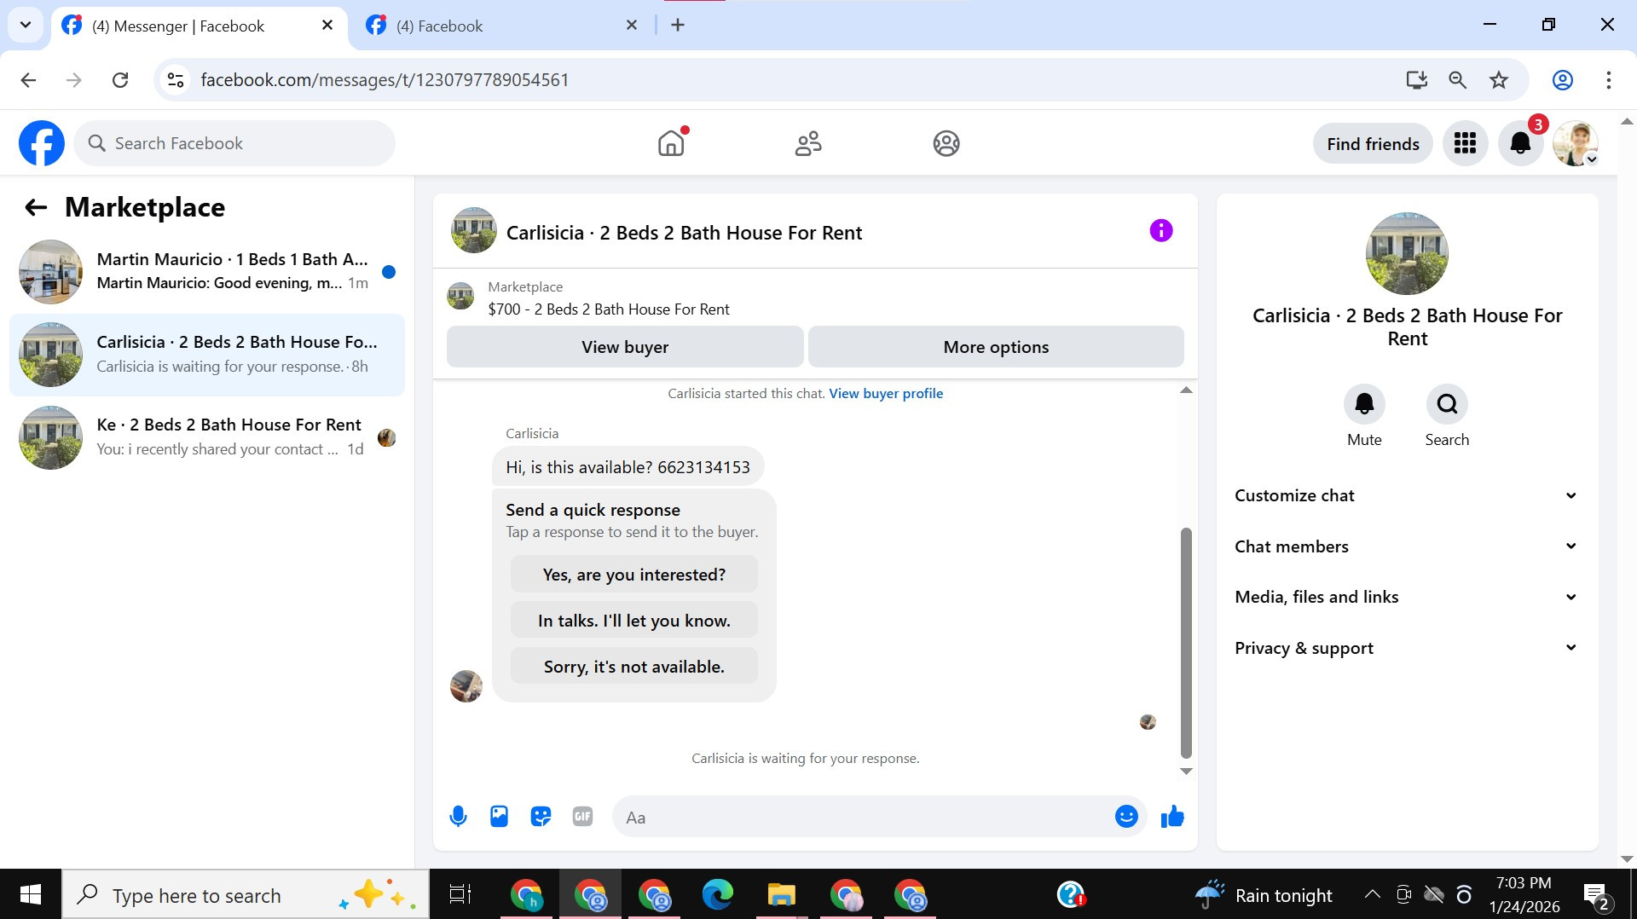The image size is (1637, 919).
Task: Switch to Messenger | Facebook tab
Action: [x=198, y=26]
